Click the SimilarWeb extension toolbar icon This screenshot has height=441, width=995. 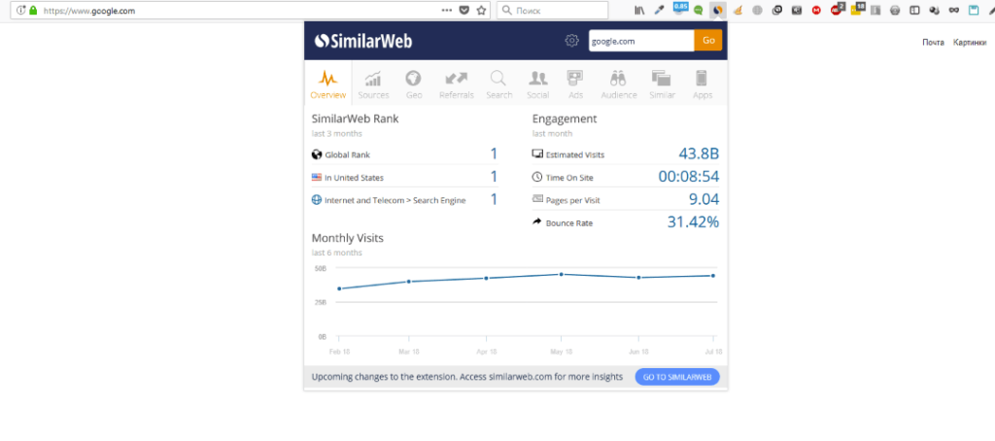click(x=716, y=10)
